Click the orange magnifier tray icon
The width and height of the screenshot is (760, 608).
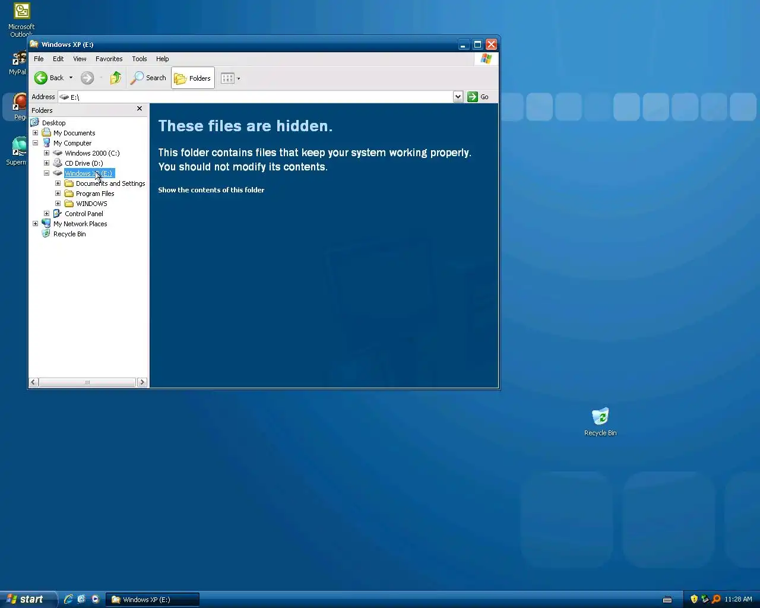pyautogui.click(x=716, y=599)
